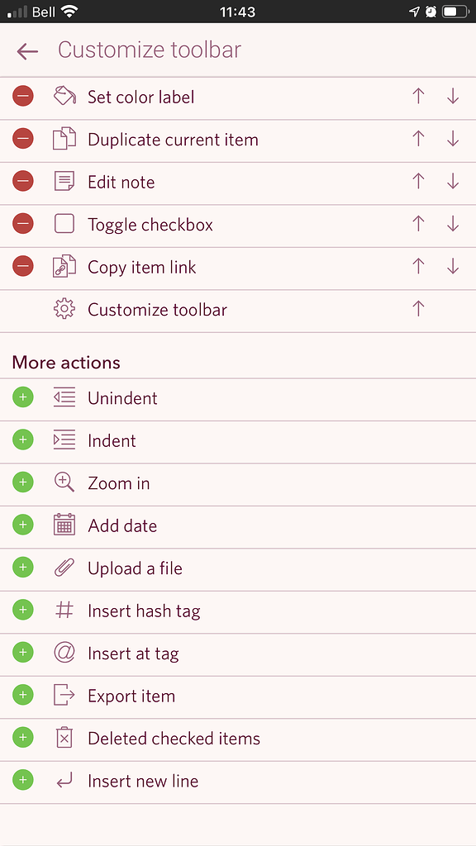Screen dimensions: 476x846
Task: Add Insert at tag to the toolbar
Action: [22, 653]
